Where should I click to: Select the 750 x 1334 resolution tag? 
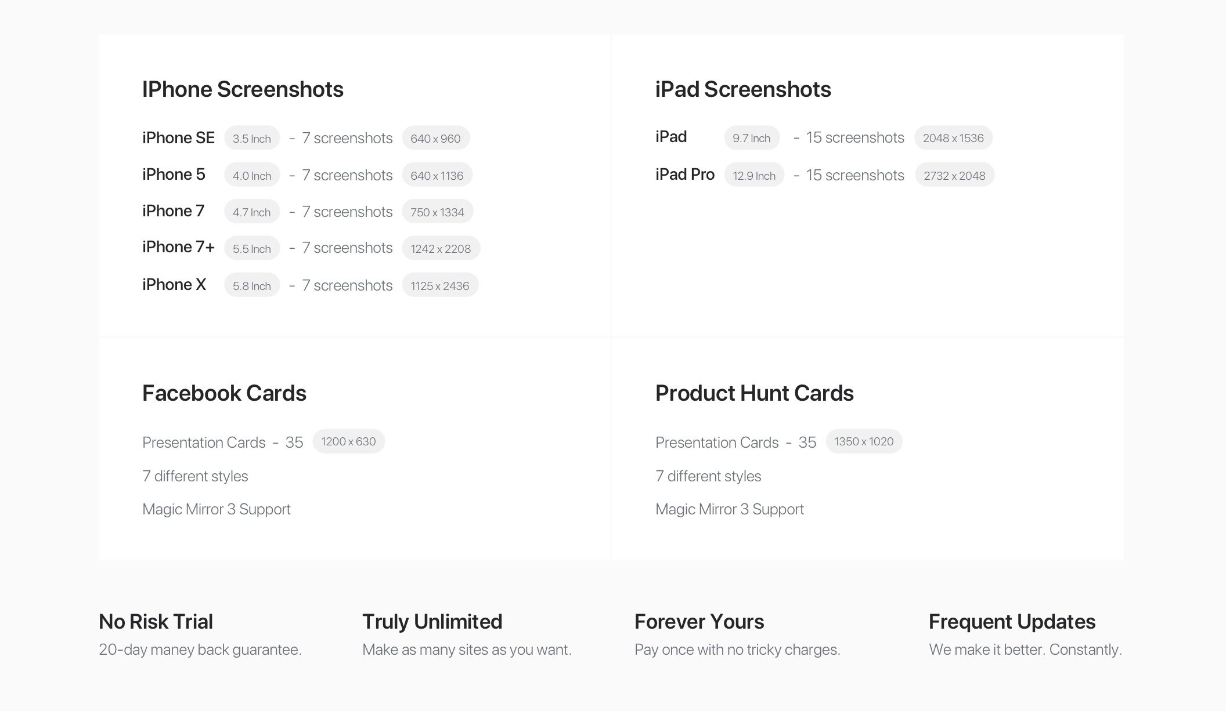point(437,212)
